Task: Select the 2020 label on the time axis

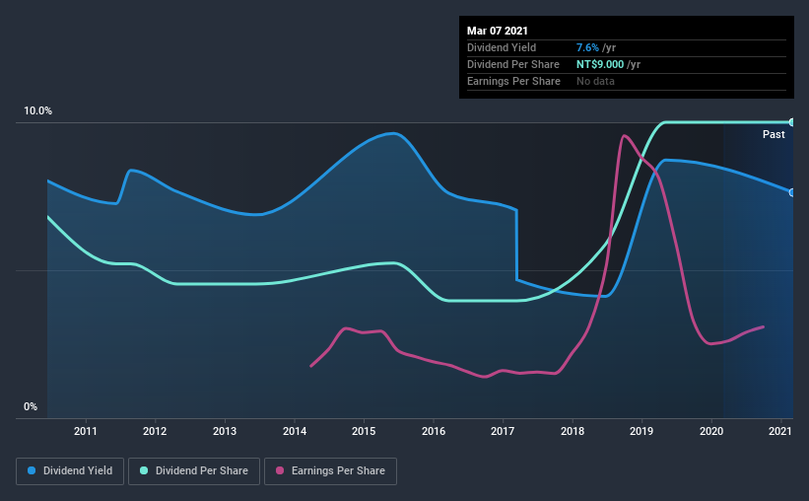Action: (711, 431)
